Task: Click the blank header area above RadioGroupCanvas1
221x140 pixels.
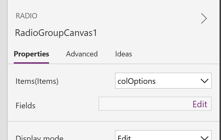Action: coord(113,6)
